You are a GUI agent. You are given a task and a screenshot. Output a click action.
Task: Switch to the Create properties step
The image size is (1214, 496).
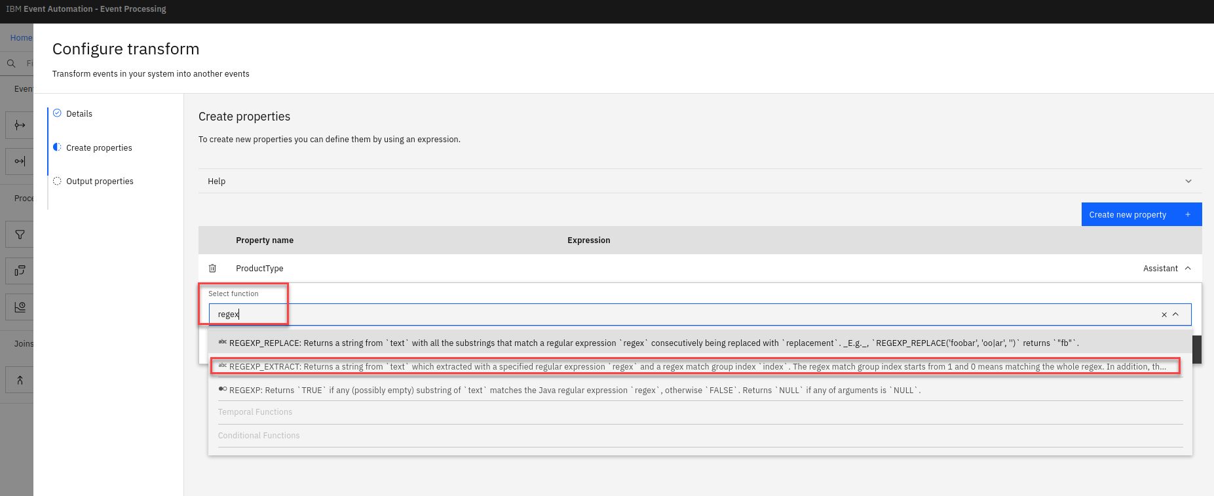click(99, 148)
